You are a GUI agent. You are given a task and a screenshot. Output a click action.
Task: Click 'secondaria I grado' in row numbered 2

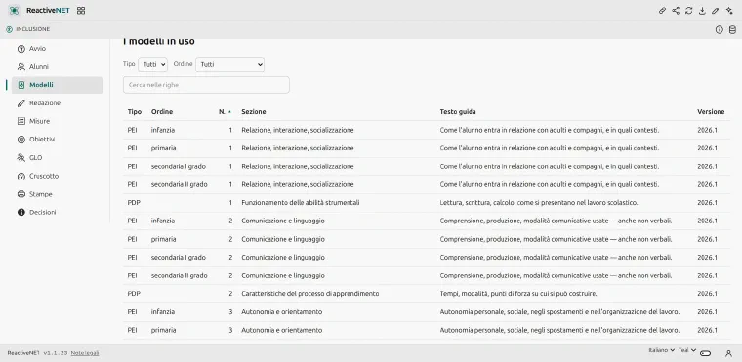tap(179, 258)
